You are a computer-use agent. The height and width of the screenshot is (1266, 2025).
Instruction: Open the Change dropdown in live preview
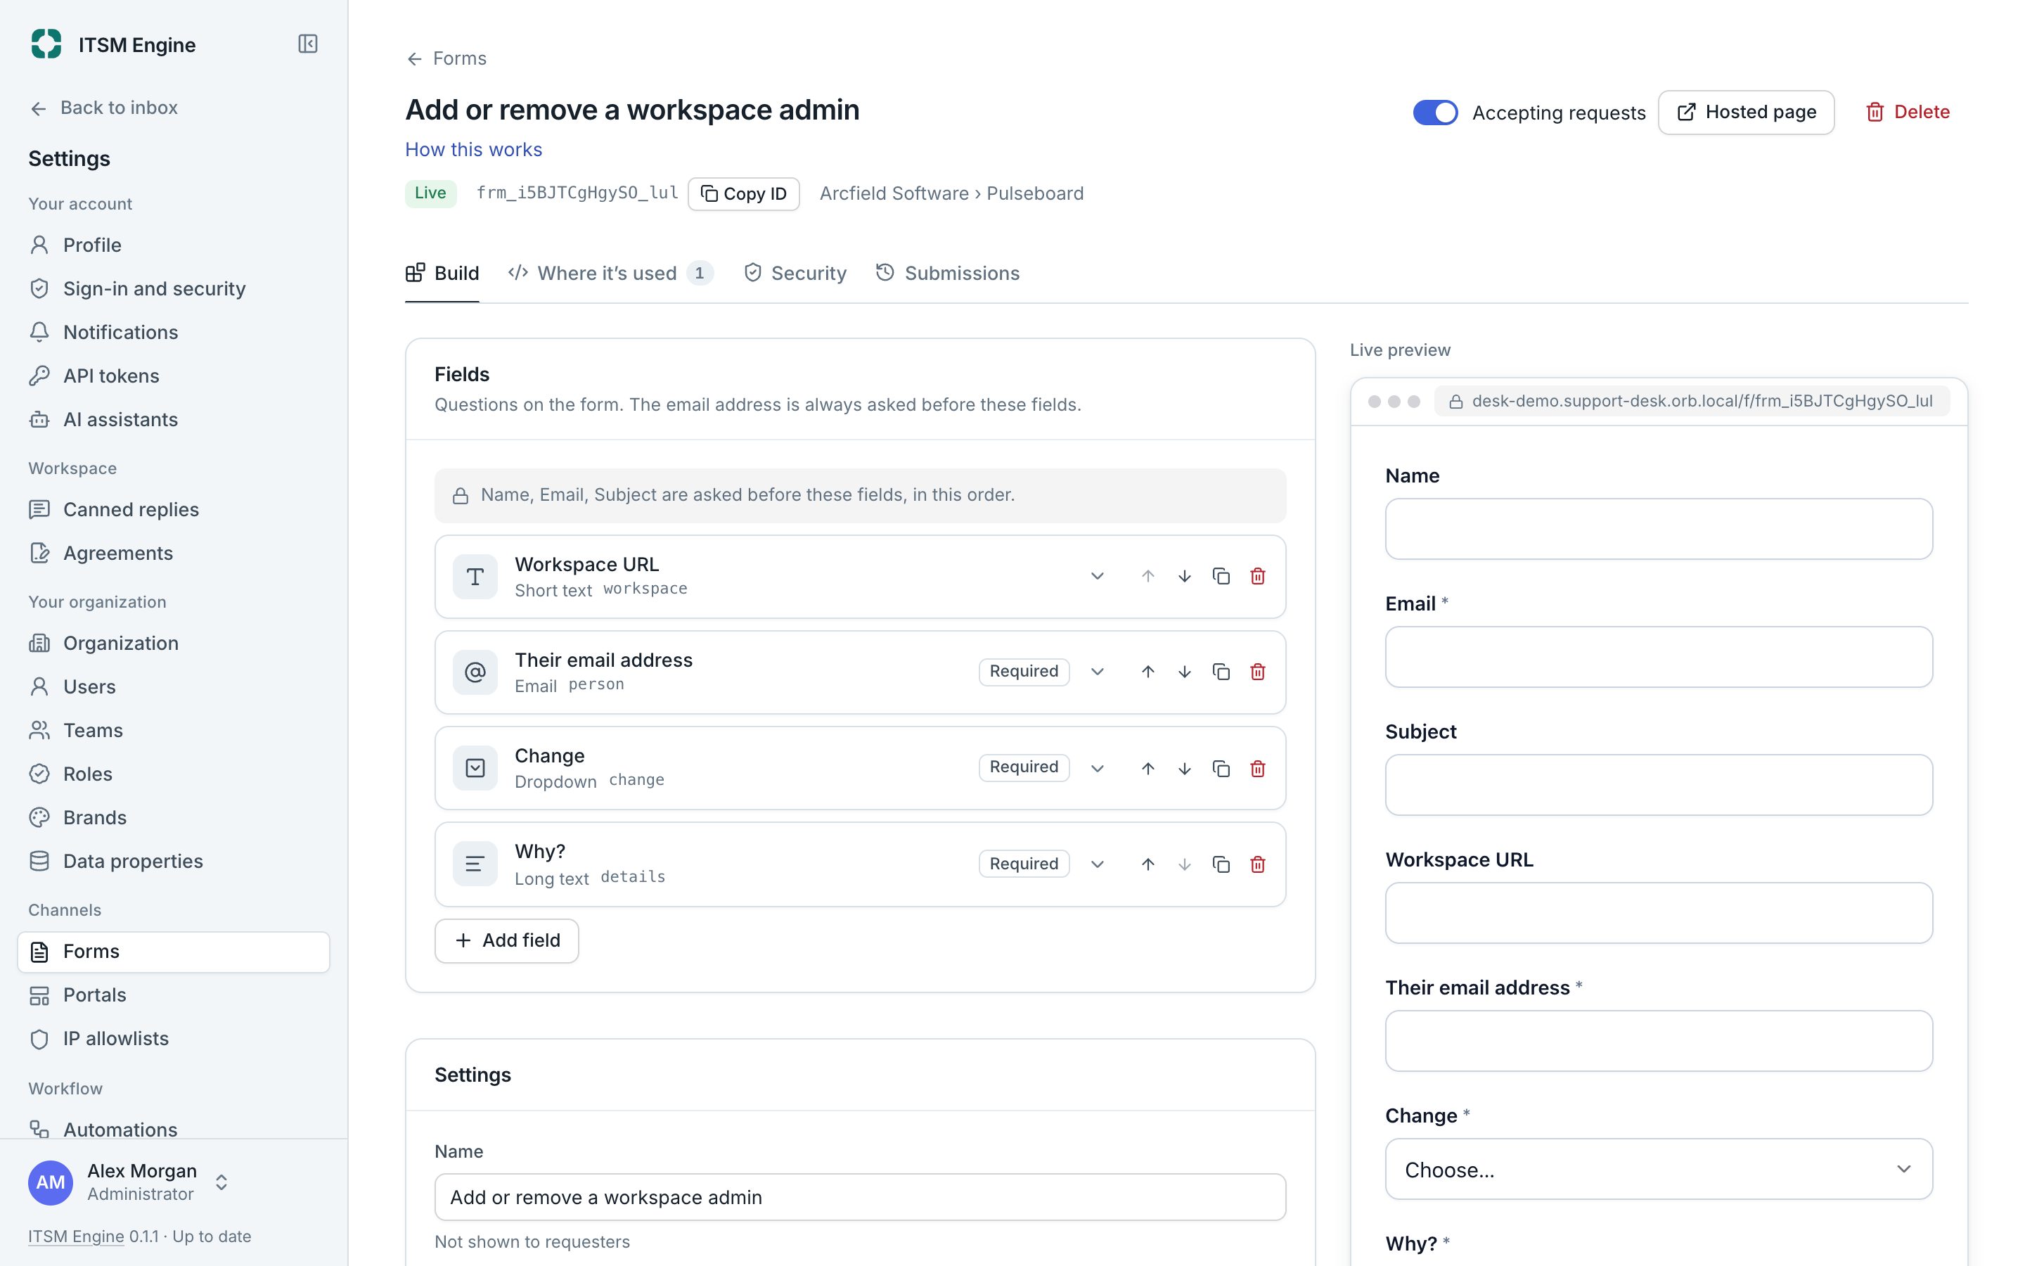[x=1659, y=1169]
